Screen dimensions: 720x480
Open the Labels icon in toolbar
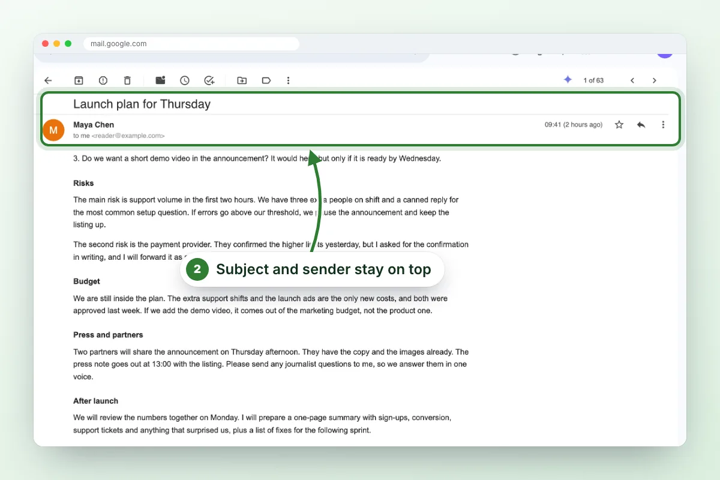click(266, 80)
